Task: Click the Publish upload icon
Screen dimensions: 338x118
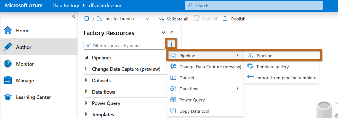Action: [x=225, y=19]
